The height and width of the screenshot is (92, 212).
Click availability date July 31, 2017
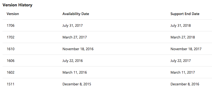(72, 25)
